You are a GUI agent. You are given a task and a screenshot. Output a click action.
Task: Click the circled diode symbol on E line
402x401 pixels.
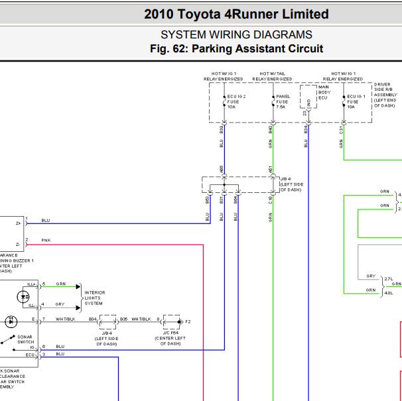point(11,321)
